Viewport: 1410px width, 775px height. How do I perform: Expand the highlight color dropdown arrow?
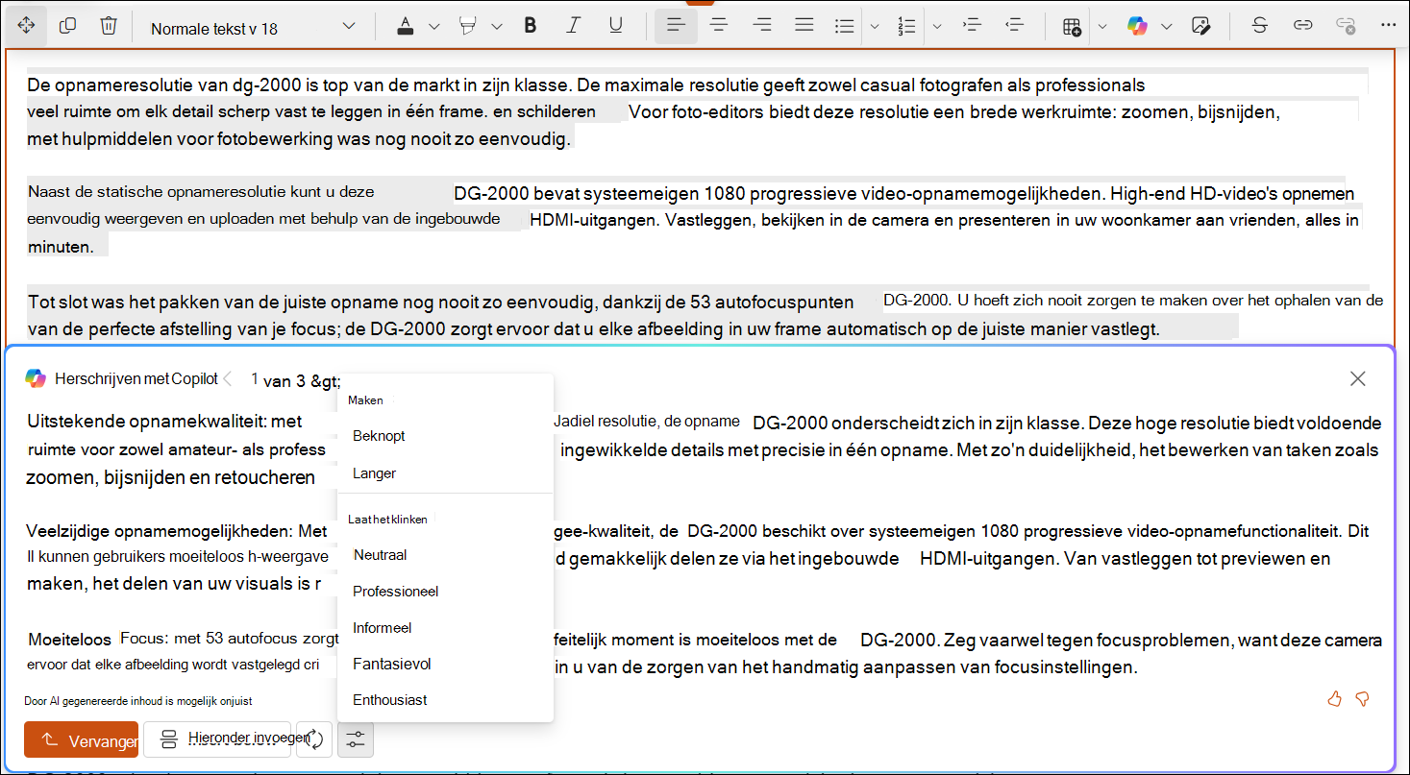pos(497,27)
